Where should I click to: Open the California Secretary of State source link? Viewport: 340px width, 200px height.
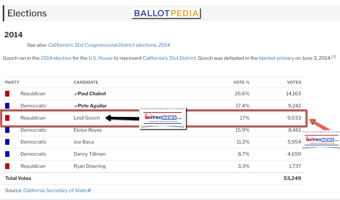click(x=55, y=191)
